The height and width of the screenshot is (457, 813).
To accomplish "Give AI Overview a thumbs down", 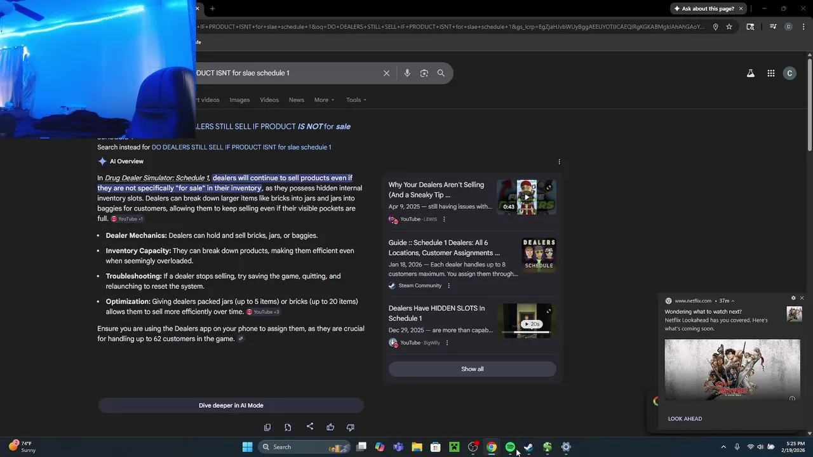I will pos(350,428).
